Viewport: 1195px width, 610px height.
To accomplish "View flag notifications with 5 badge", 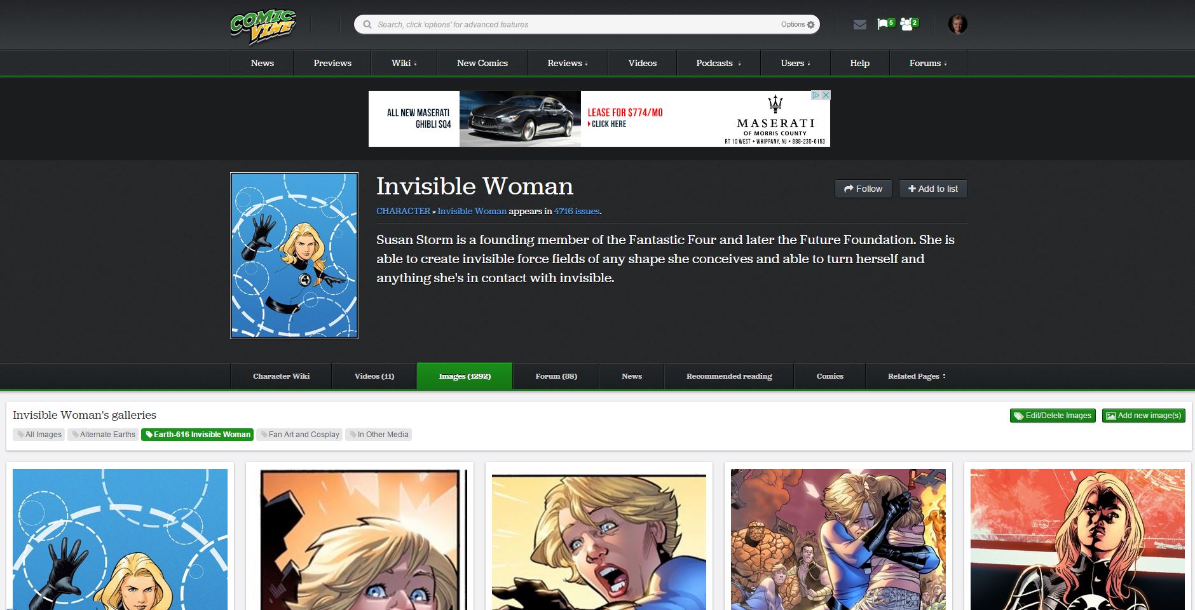I will [885, 24].
